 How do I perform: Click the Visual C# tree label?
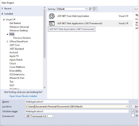point(10,19)
